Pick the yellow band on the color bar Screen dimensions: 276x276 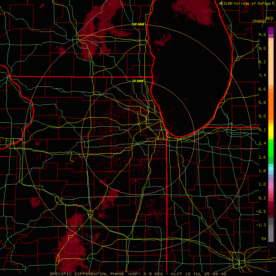coord(271,131)
